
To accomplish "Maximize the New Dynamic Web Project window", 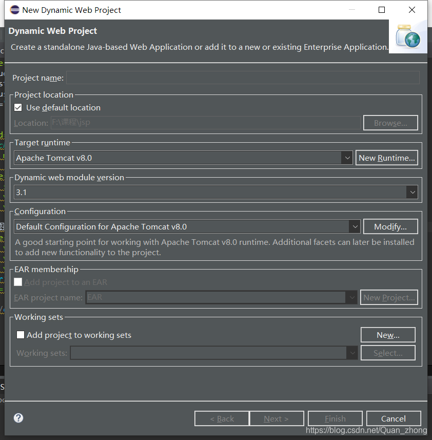I will pos(382,10).
